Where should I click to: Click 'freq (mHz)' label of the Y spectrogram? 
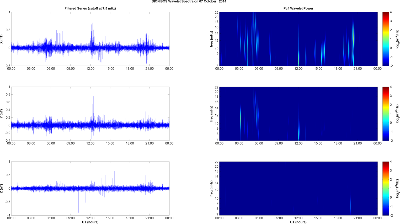point(211,114)
